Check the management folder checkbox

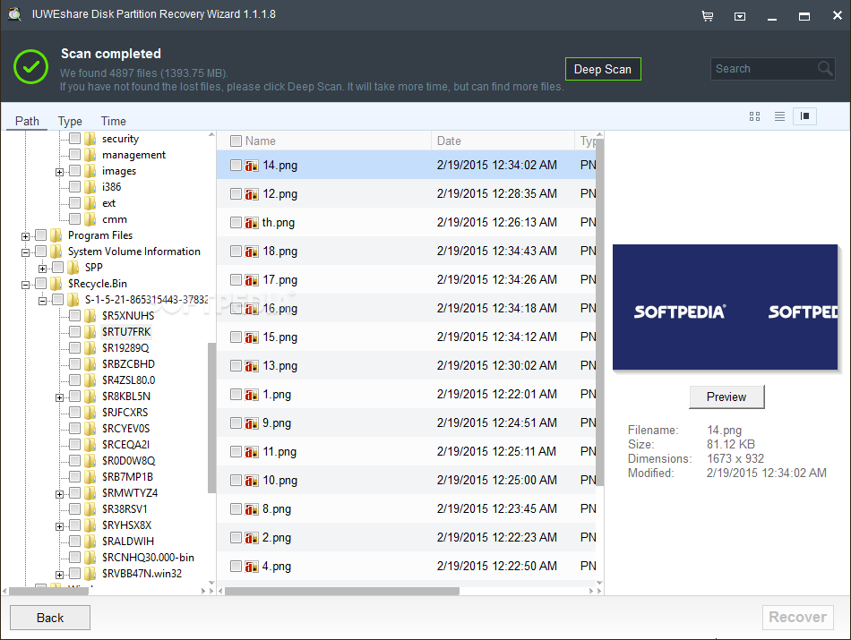tap(75, 155)
